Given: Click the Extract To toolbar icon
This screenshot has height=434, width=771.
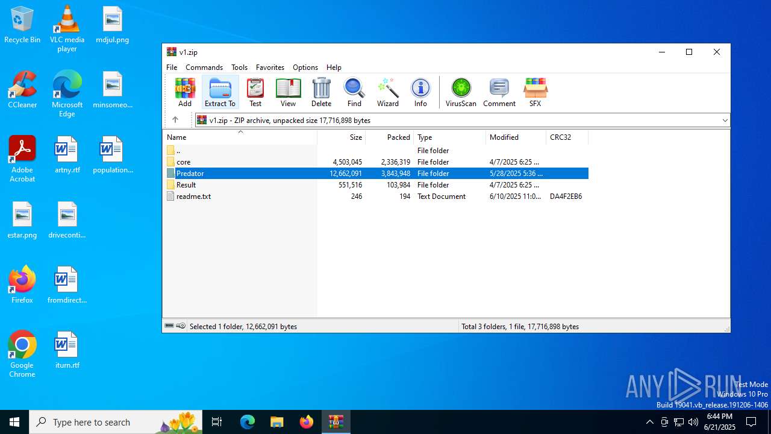Looking at the screenshot, I should [x=220, y=92].
